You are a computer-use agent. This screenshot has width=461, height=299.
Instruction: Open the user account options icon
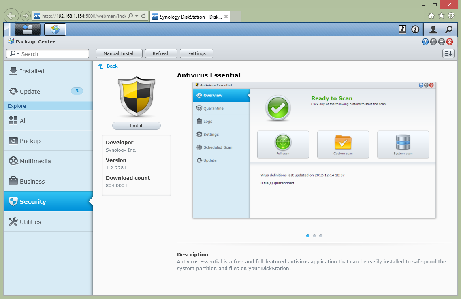pyautogui.click(x=433, y=29)
